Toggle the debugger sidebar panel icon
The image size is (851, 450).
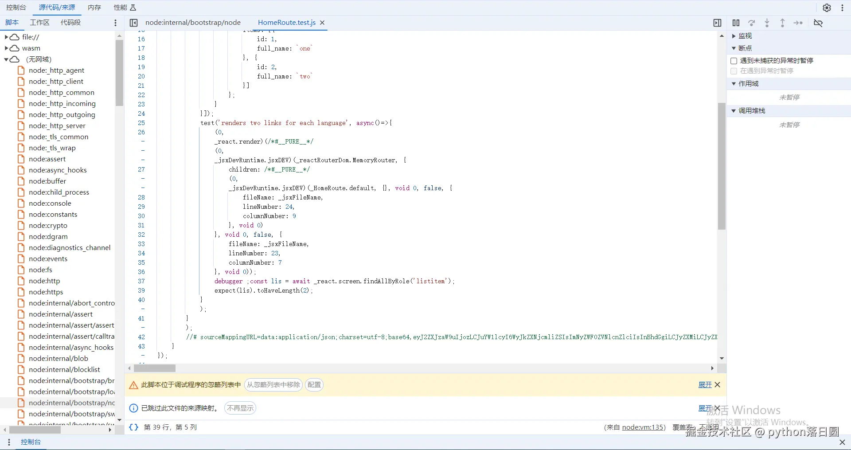pos(717,23)
